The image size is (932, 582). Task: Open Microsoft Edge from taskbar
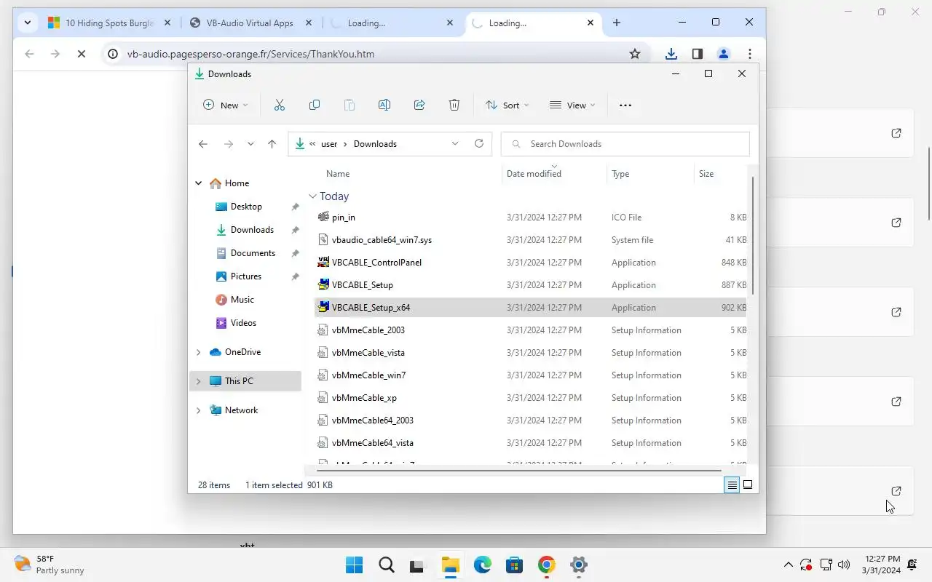pos(483,565)
